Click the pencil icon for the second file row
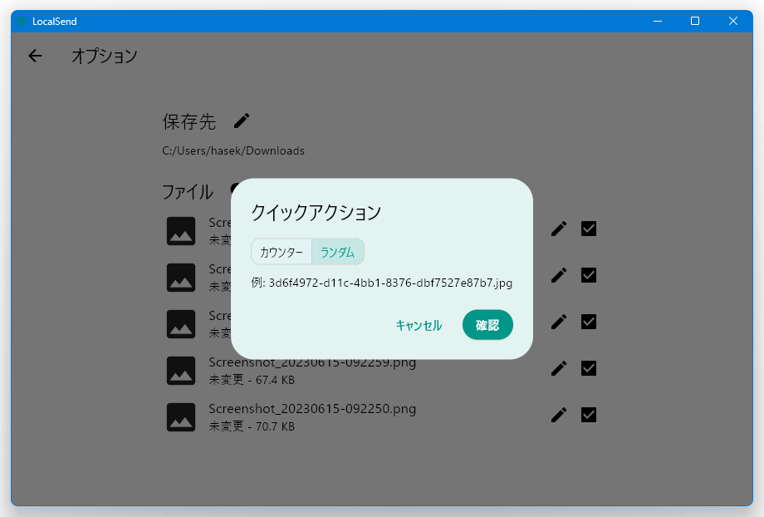Image resolution: width=764 pixels, height=517 pixels. (x=559, y=275)
